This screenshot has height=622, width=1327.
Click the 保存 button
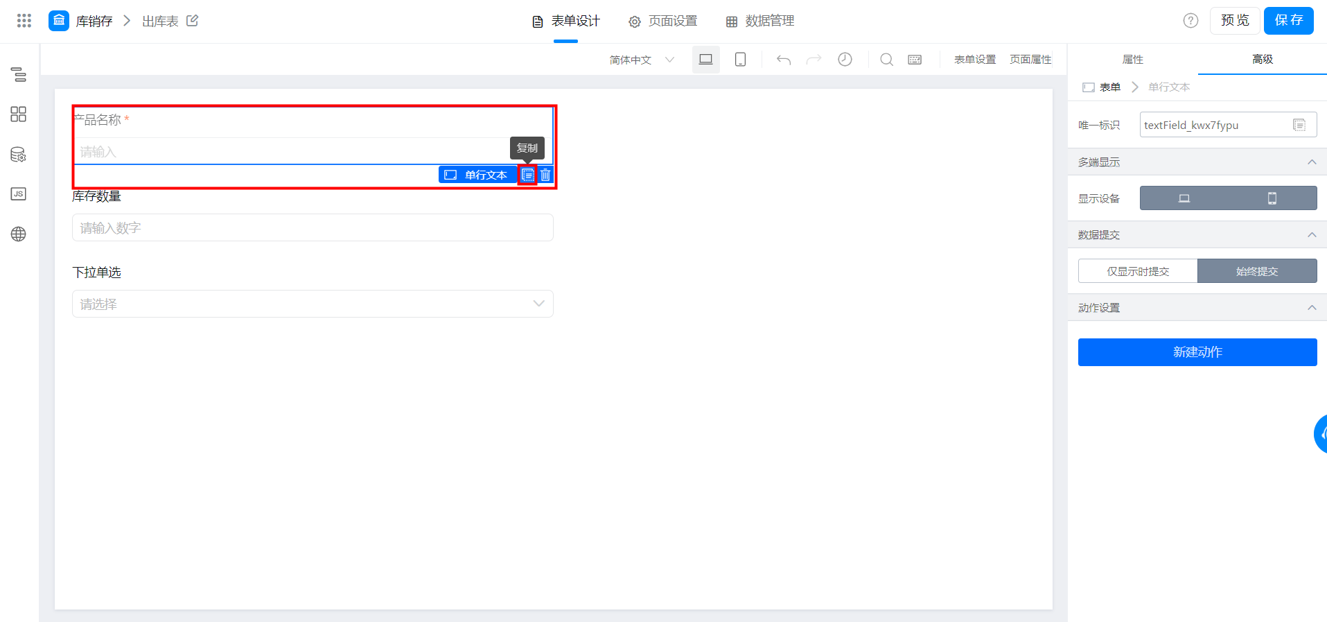[x=1288, y=21]
